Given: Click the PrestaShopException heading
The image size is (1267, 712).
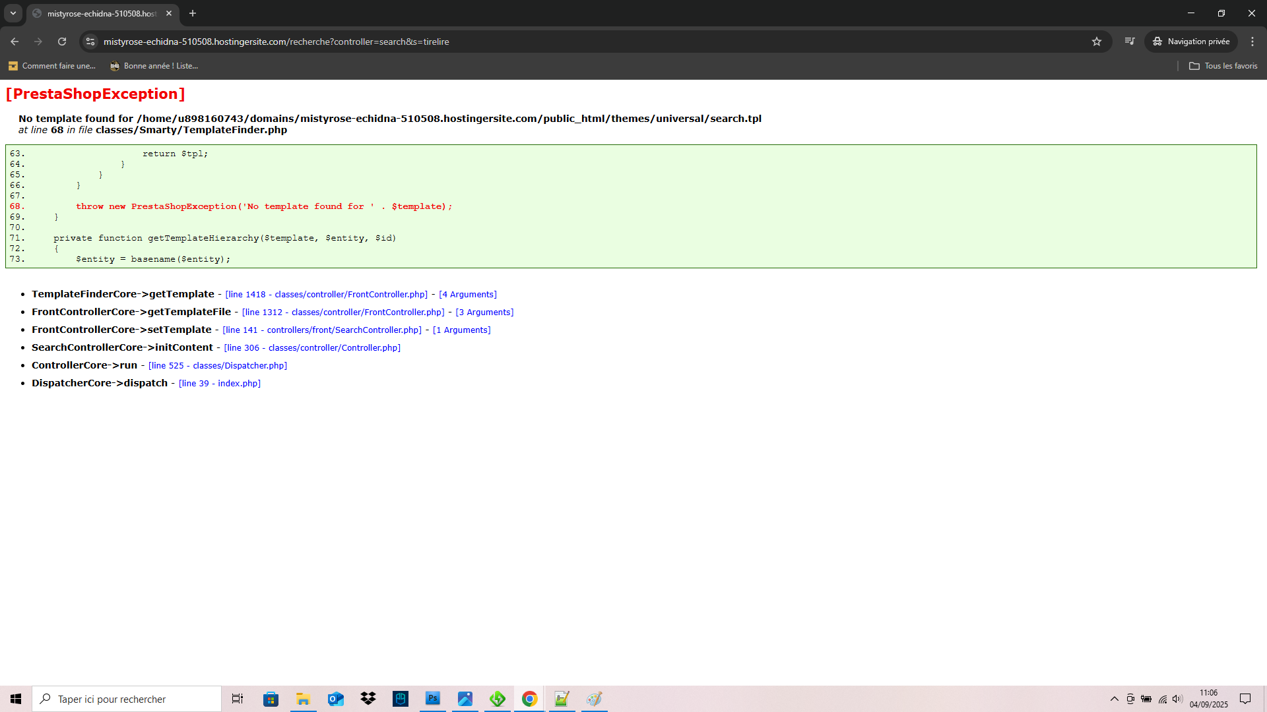Looking at the screenshot, I should 95,94.
